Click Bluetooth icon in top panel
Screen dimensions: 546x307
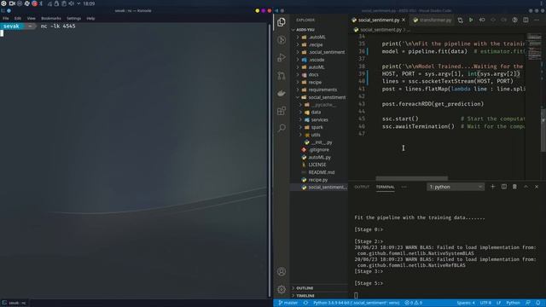[x=41, y=3]
